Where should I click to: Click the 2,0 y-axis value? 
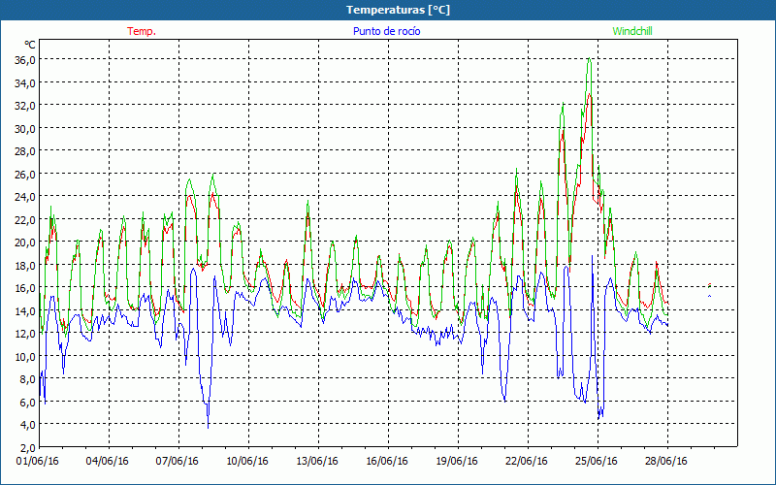point(27,447)
